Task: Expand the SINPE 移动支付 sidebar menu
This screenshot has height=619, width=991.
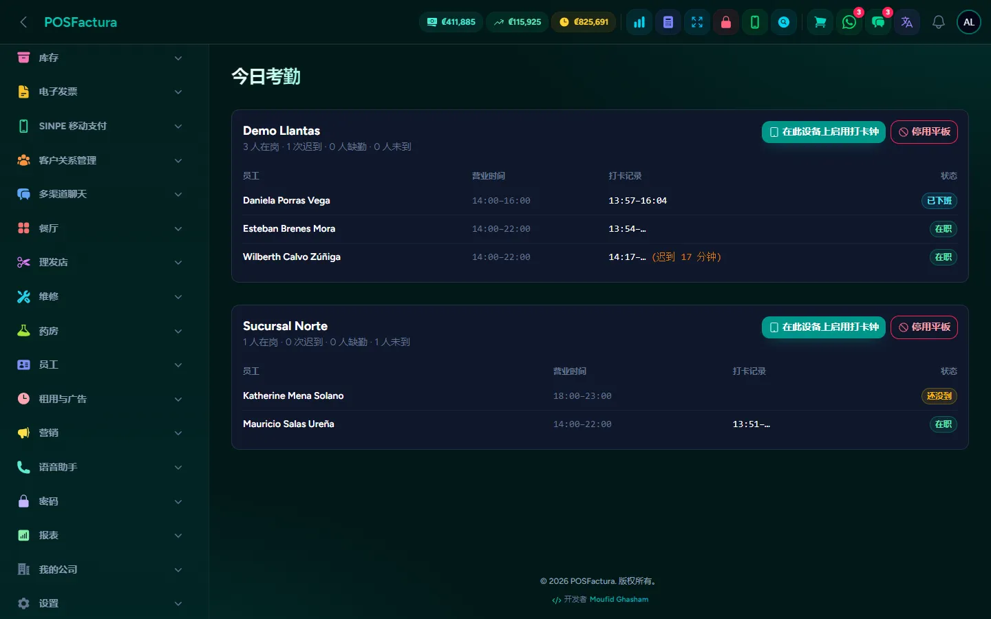Action: 100,126
